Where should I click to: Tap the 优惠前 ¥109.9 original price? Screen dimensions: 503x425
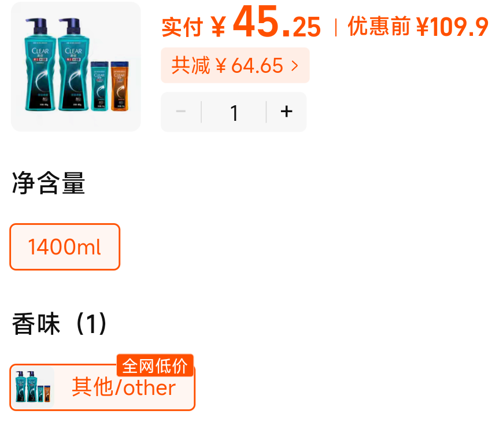click(418, 27)
